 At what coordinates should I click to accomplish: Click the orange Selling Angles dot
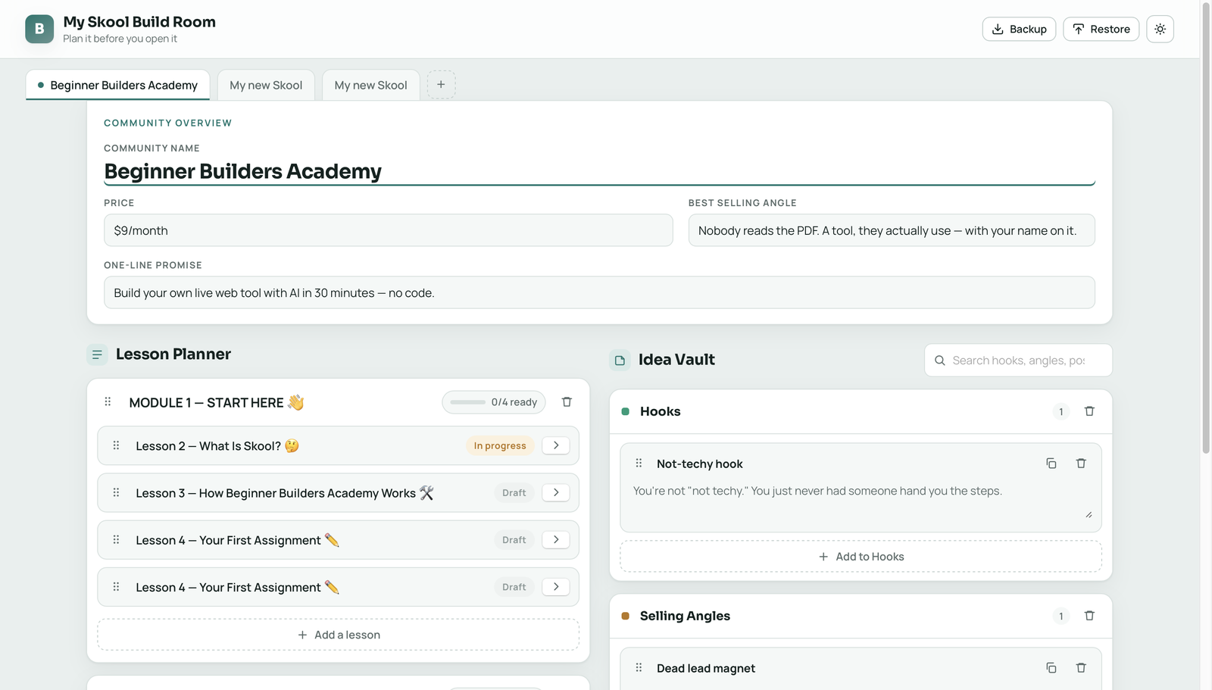626,616
